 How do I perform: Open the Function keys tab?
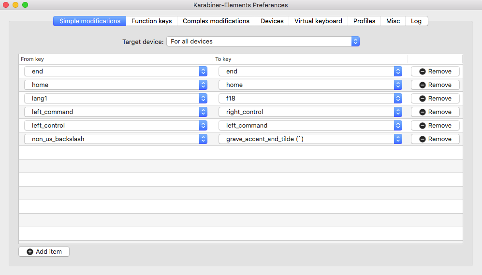tap(151, 21)
